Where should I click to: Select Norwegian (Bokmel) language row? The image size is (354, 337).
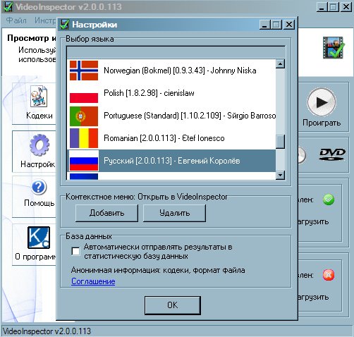click(x=171, y=71)
